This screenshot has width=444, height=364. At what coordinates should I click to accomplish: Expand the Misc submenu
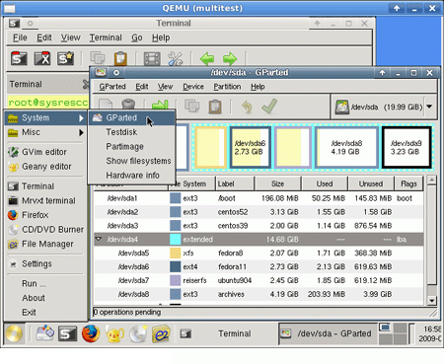tap(45, 132)
